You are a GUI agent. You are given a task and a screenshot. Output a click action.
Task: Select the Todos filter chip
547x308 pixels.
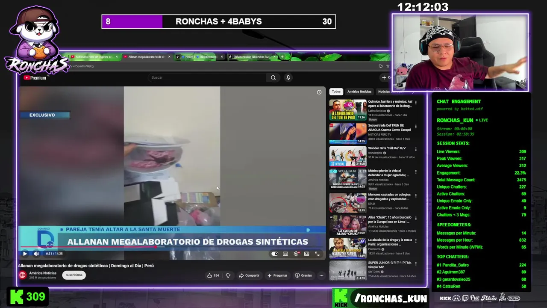[x=336, y=92]
